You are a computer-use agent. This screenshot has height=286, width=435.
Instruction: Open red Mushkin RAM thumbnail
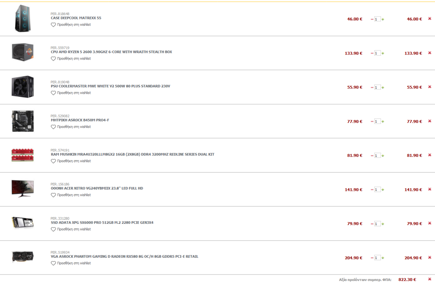(x=23, y=155)
